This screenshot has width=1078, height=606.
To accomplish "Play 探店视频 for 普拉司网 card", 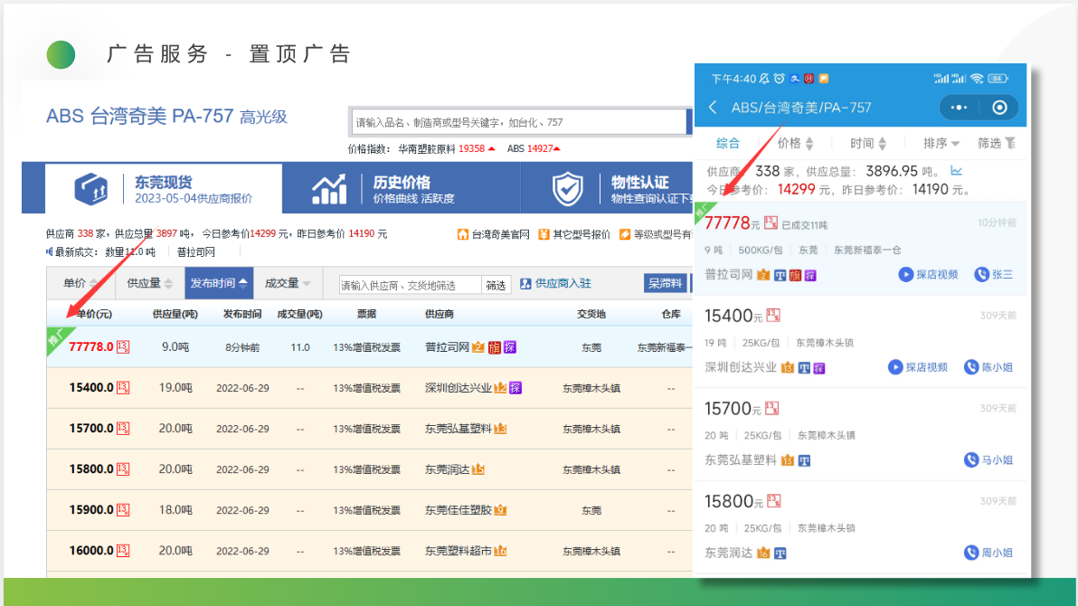I will click(x=928, y=274).
